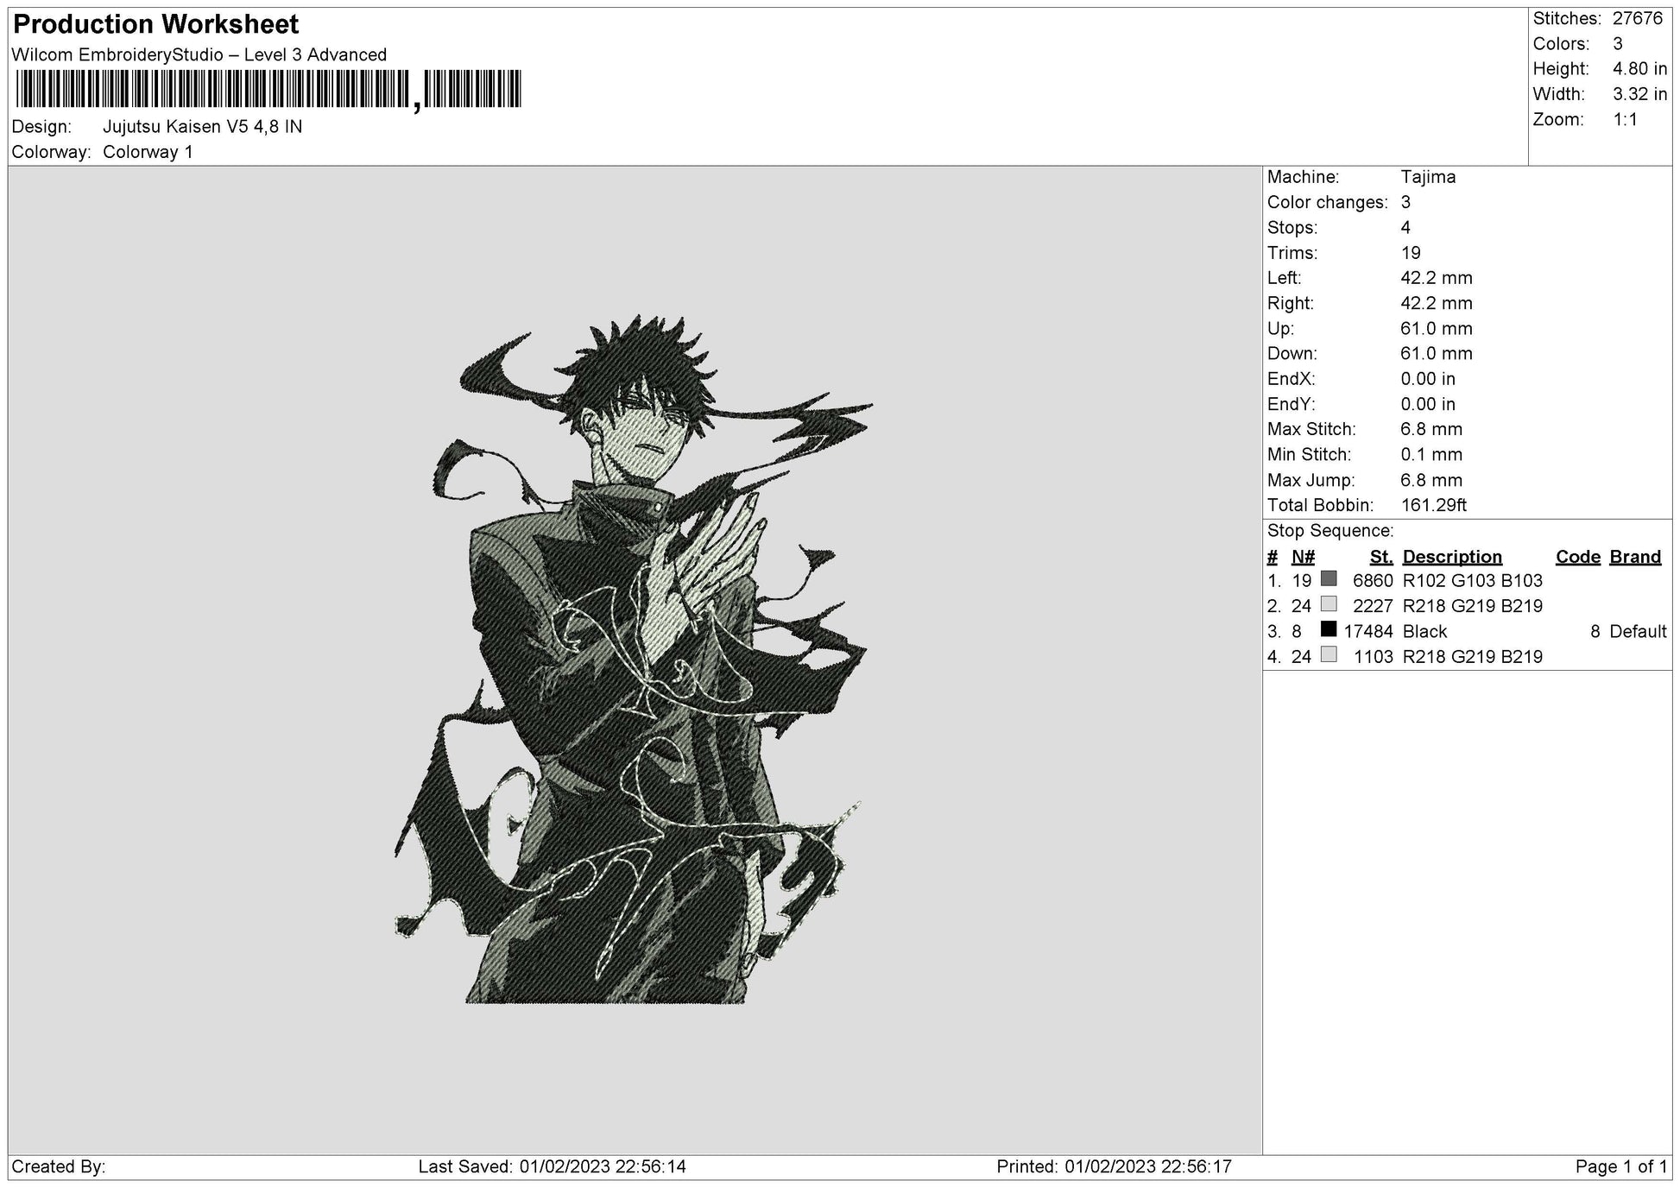Screen dimensions: 1680x1187
Task: Click the Stitches value 27676
Action: click(x=1638, y=19)
